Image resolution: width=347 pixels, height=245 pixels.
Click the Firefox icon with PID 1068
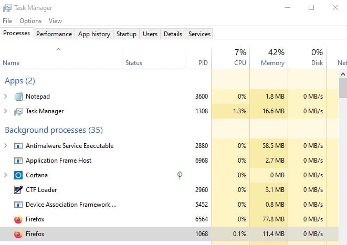coord(18,234)
